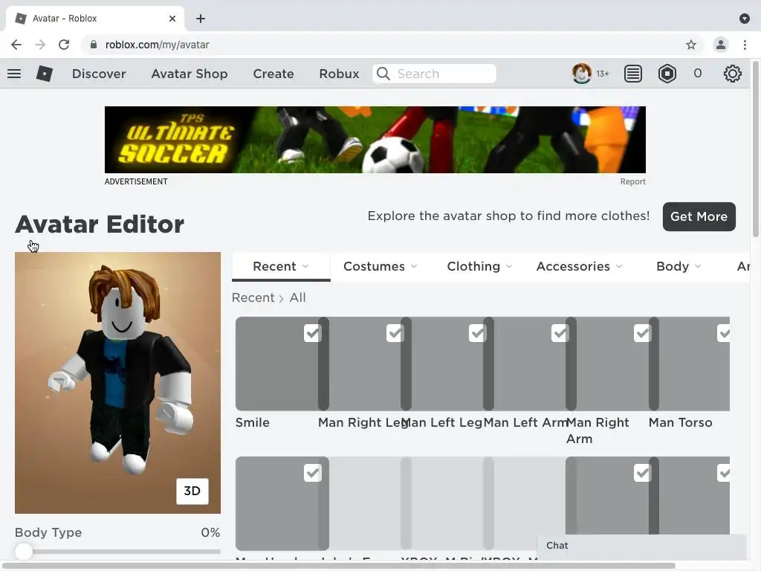Screen dimensions: 761x571
Task: Click the Ultimate Soccer ad banner
Action: (x=375, y=140)
